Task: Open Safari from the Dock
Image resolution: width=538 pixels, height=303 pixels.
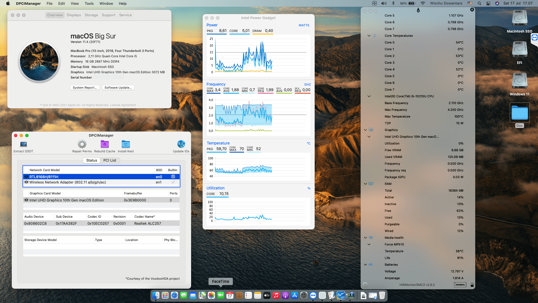Action: pos(174,295)
